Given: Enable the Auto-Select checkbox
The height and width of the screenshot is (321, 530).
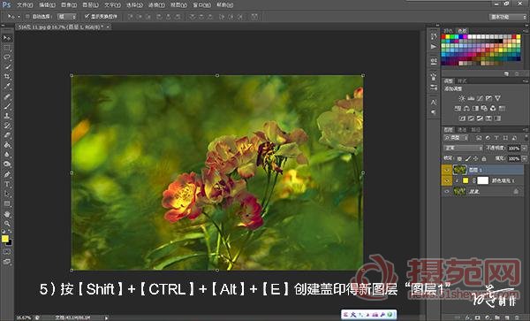Looking at the screenshot, I should click(x=27, y=16).
